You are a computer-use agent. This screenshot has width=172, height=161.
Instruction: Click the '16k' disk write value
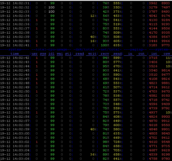tap(93, 41)
